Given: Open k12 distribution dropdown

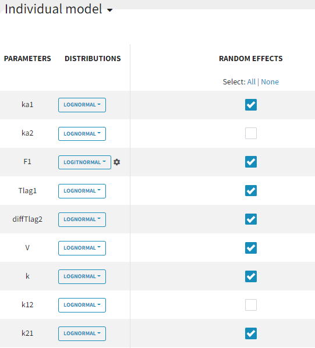Looking at the screenshot, I should coord(82,305).
